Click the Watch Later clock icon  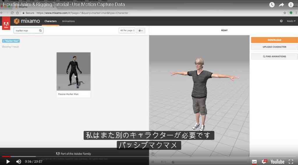tap(272, 5)
